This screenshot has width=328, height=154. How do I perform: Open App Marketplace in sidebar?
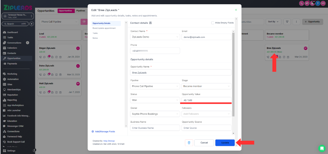point(15,105)
